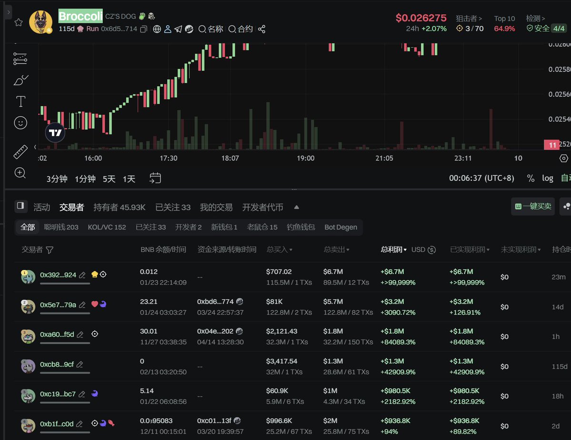Viewport: 571px width, 440px height.
Task: Sort by 总买入 column
Action: click(280, 250)
